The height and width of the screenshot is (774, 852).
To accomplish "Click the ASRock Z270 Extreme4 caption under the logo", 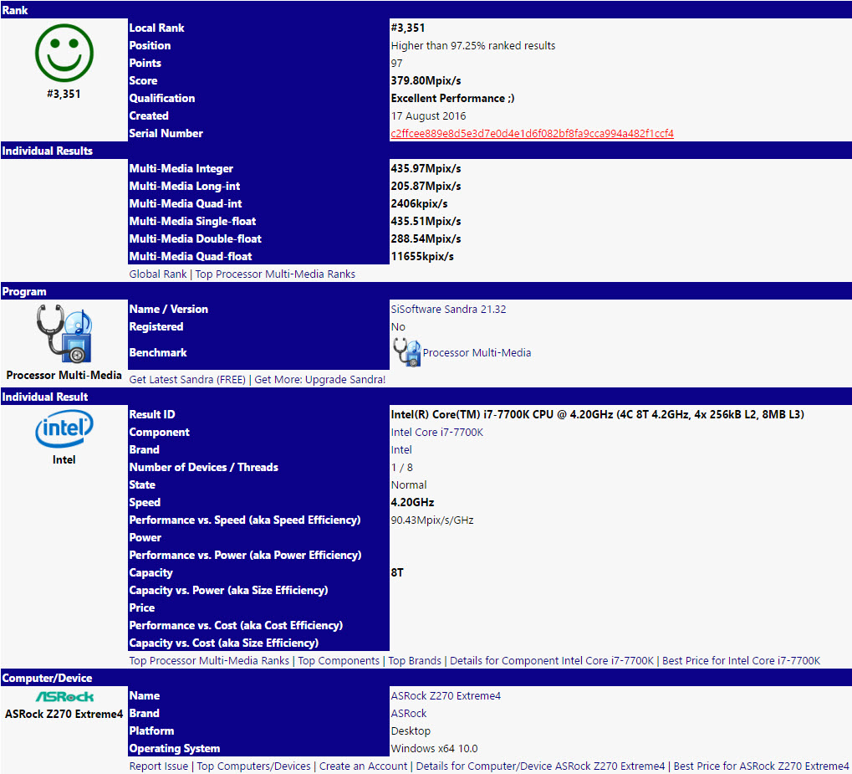I will 64,714.
